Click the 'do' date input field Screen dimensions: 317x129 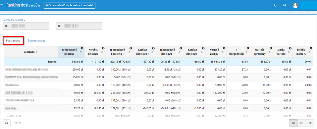79,26
